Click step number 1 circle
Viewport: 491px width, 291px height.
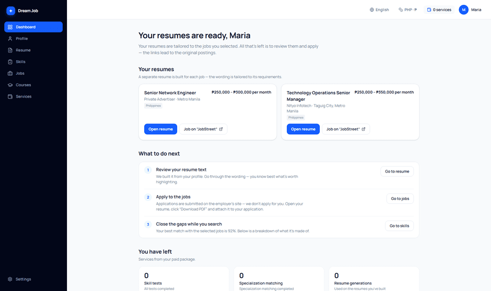(148, 170)
